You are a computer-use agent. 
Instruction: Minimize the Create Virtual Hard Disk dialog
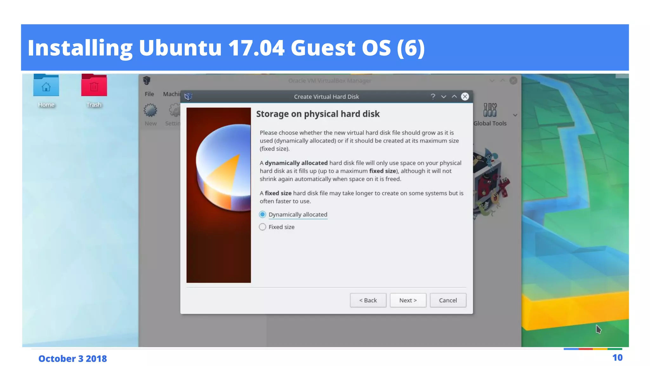444,97
